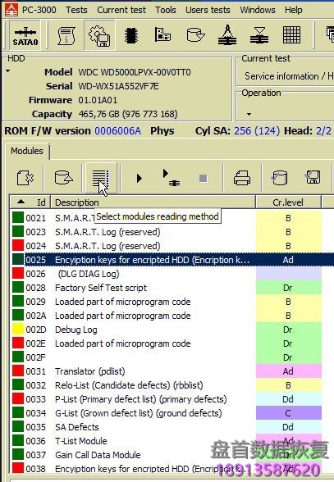Click the play start button

[140, 179]
